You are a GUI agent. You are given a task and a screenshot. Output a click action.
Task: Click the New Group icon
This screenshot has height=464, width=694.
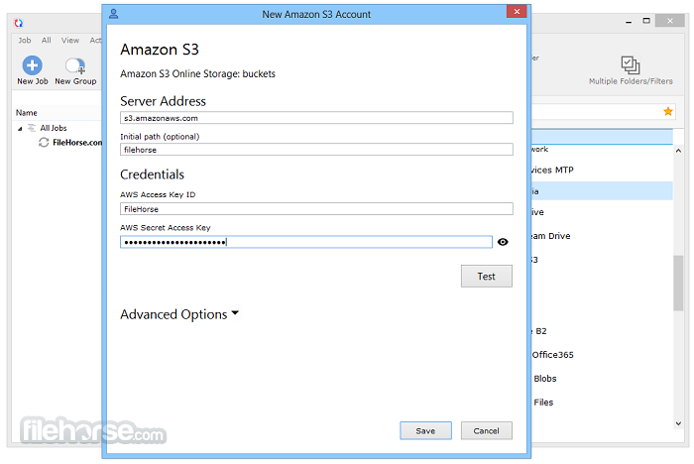click(75, 66)
